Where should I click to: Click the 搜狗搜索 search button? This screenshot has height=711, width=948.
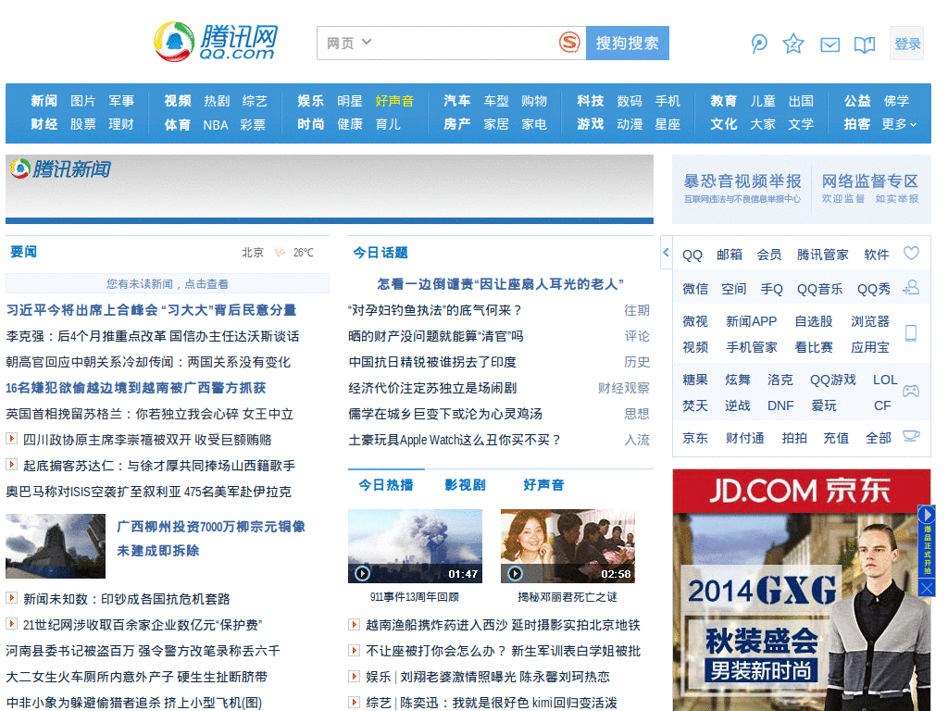[628, 43]
